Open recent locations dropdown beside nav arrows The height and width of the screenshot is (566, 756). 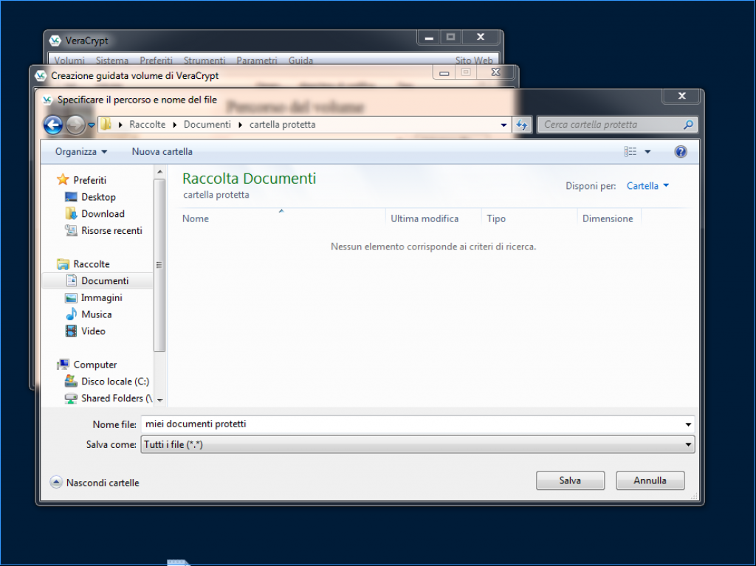[x=91, y=125]
